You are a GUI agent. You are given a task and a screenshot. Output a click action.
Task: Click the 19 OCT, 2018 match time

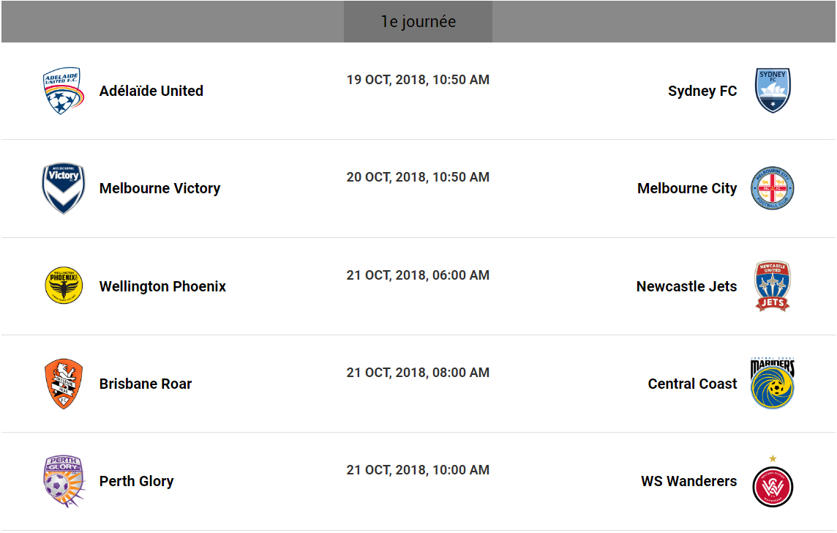click(418, 80)
